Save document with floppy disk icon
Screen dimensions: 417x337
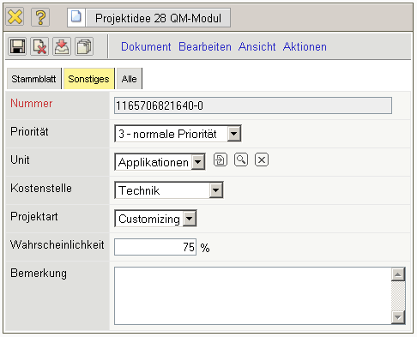(17, 46)
